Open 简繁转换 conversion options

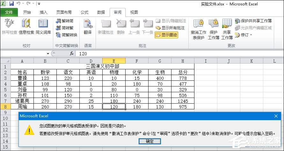pyautogui.click(x=67, y=35)
